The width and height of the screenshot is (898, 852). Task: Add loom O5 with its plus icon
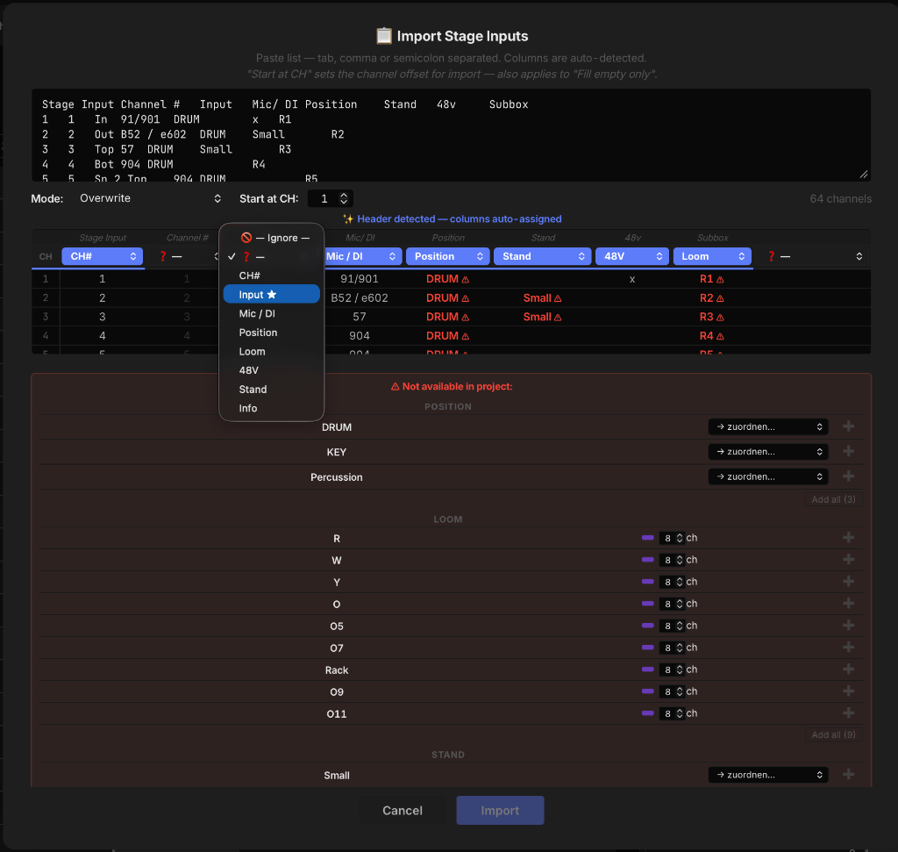pyautogui.click(x=848, y=625)
